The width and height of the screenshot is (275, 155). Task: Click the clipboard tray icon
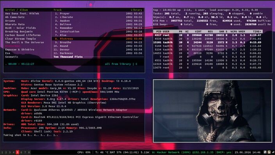(269, 152)
